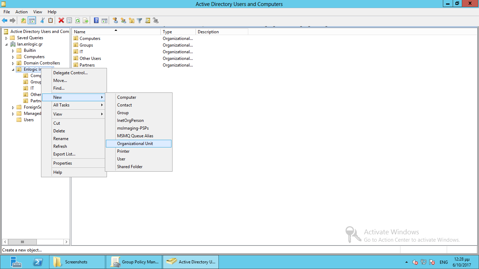This screenshot has width=479, height=269.
Task: Select Move in the context menu
Action: click(74, 81)
